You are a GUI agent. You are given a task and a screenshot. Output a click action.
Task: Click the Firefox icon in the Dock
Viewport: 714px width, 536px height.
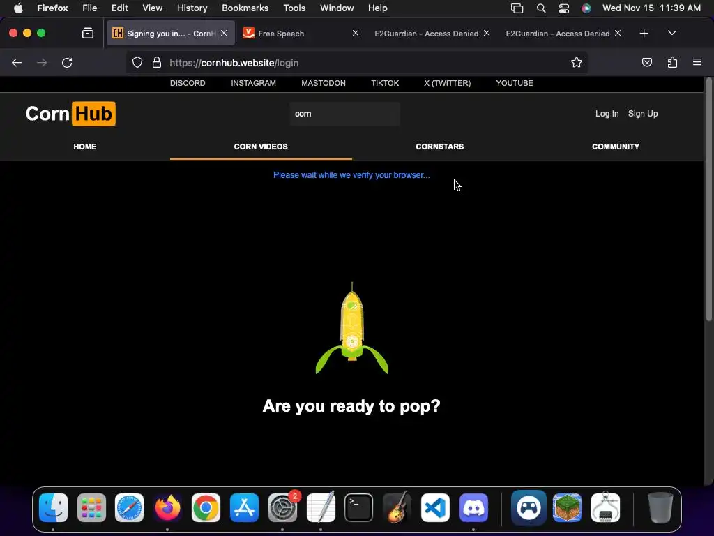tap(167, 508)
